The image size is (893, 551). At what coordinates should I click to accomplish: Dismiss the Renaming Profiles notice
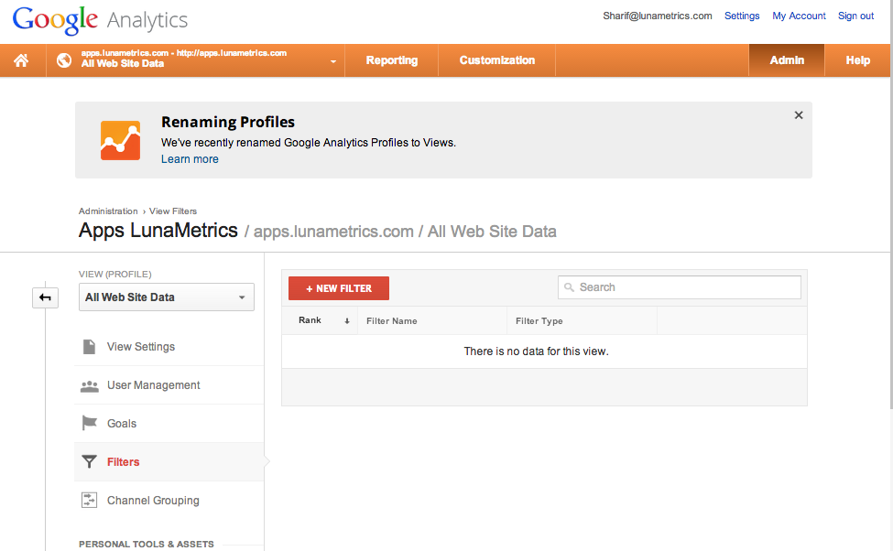coord(799,115)
